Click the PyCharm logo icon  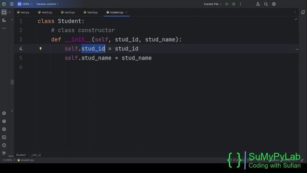(4, 4)
